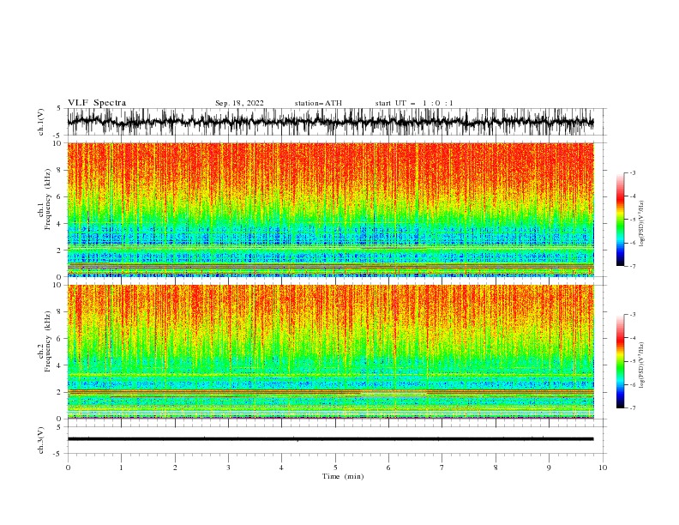The image size is (679, 525).
Task: Click the time axis tick label "0"
Action: point(68,468)
